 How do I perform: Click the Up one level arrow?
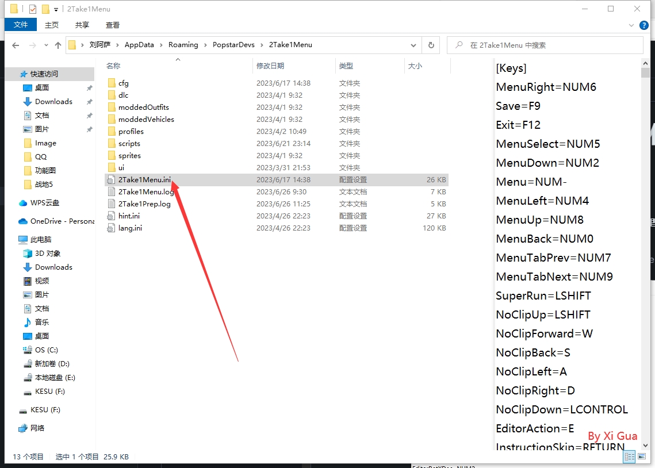point(58,45)
